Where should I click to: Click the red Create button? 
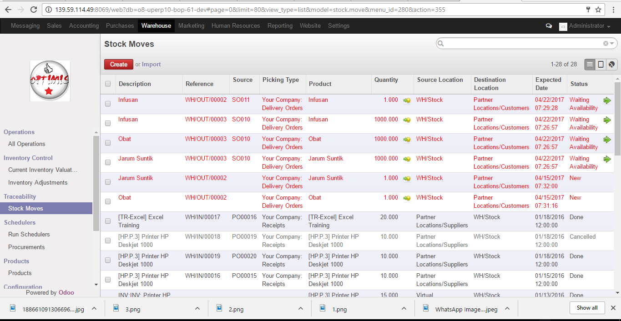click(x=119, y=65)
